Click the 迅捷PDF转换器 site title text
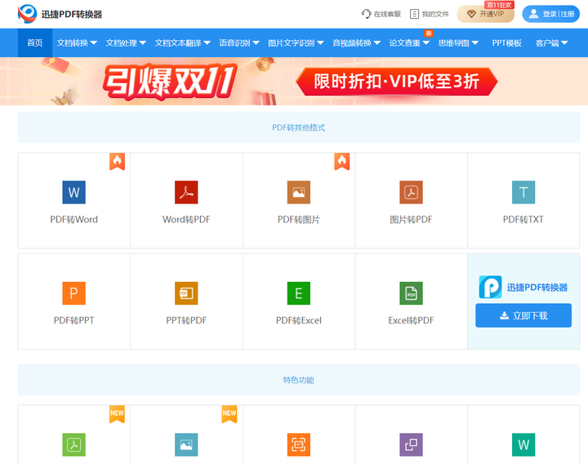The width and height of the screenshot is (588, 464). point(72,14)
